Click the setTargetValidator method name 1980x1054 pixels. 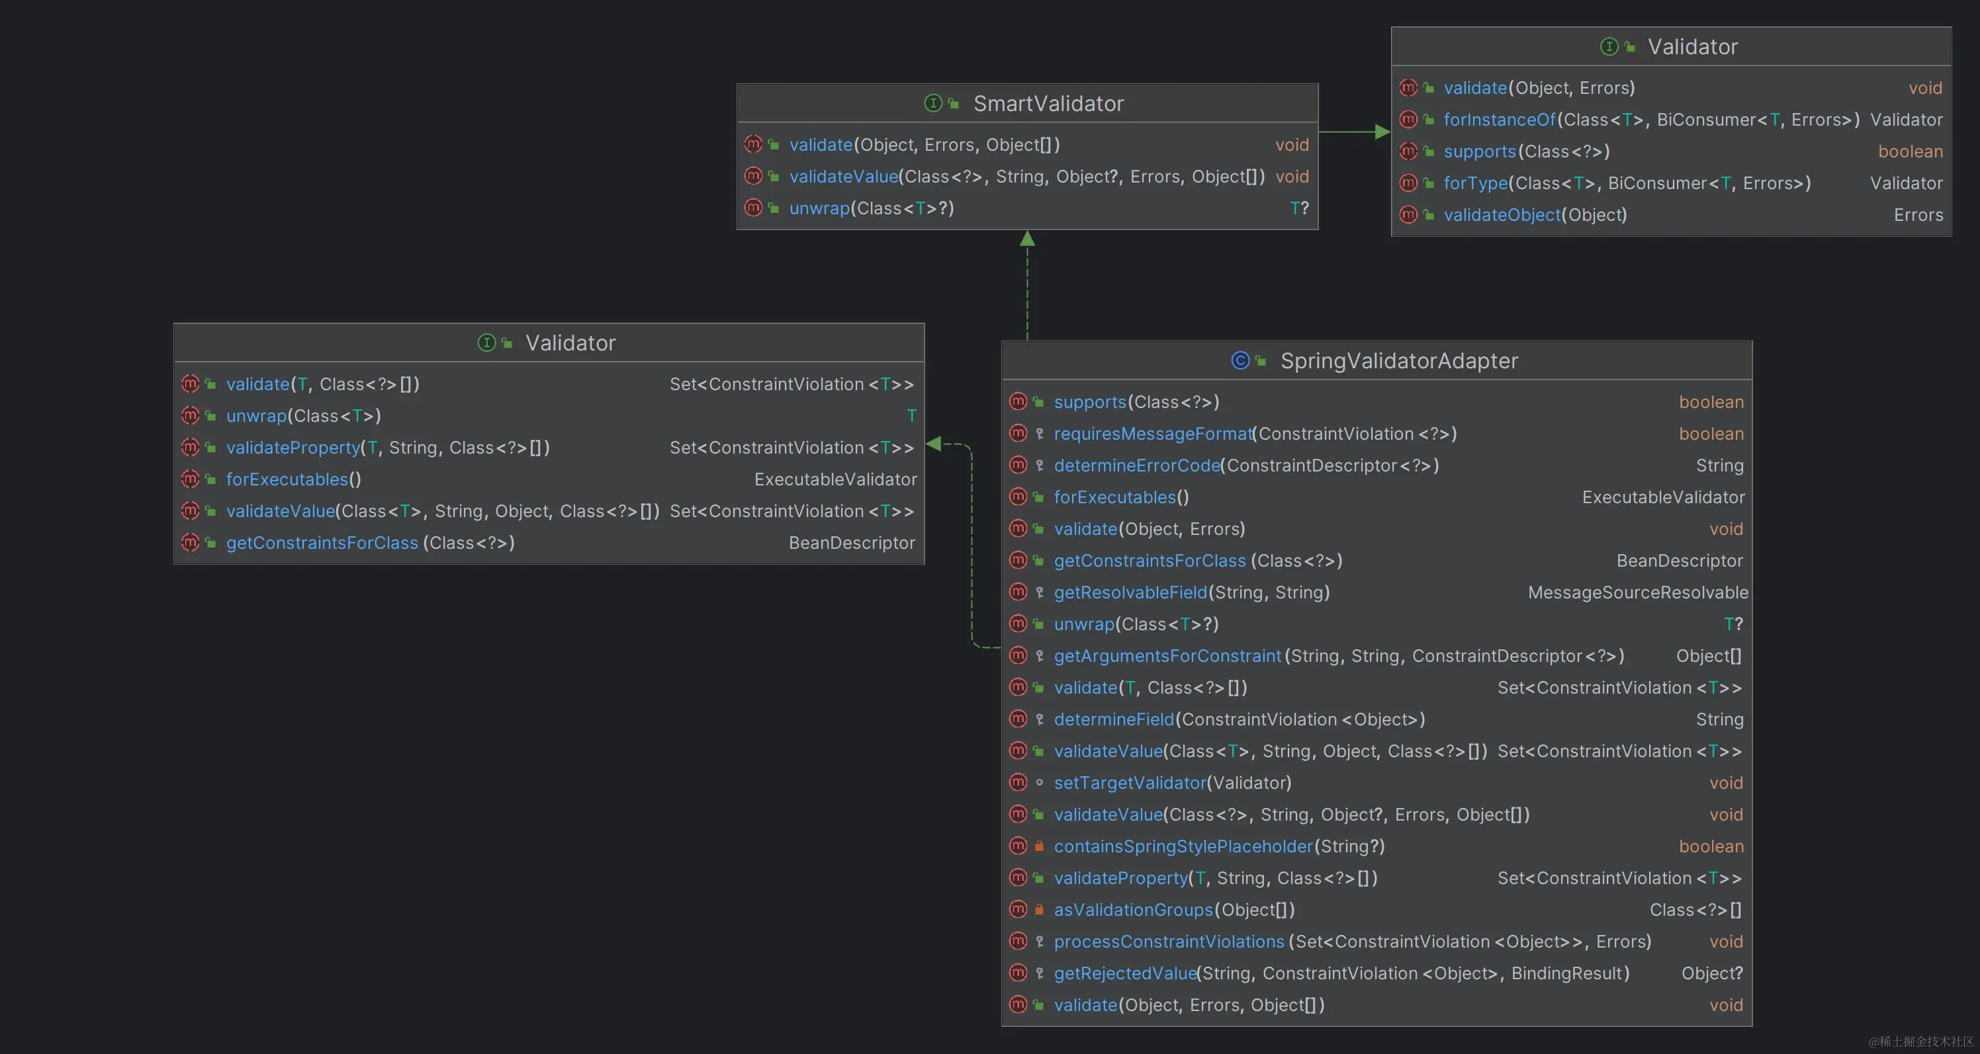[1130, 783]
